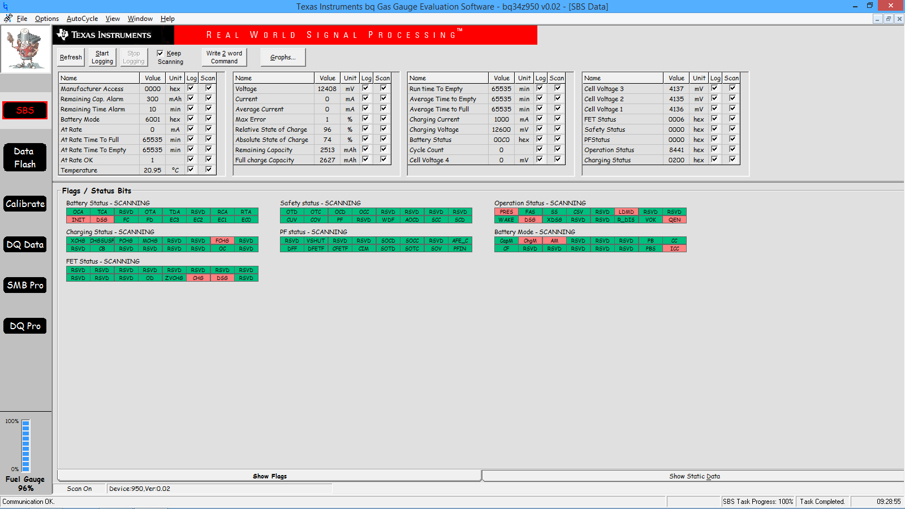Click the Task Completed status text
The width and height of the screenshot is (905, 509).
pos(822,502)
